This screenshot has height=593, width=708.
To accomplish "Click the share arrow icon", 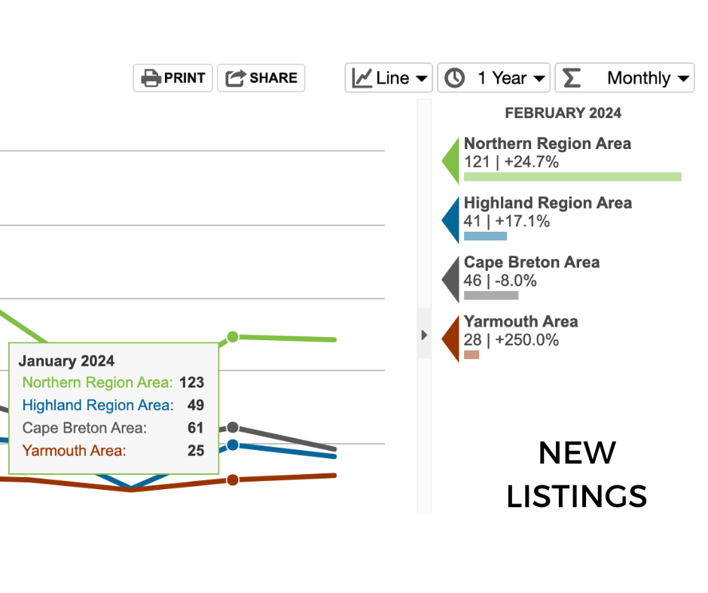I will coord(236,78).
